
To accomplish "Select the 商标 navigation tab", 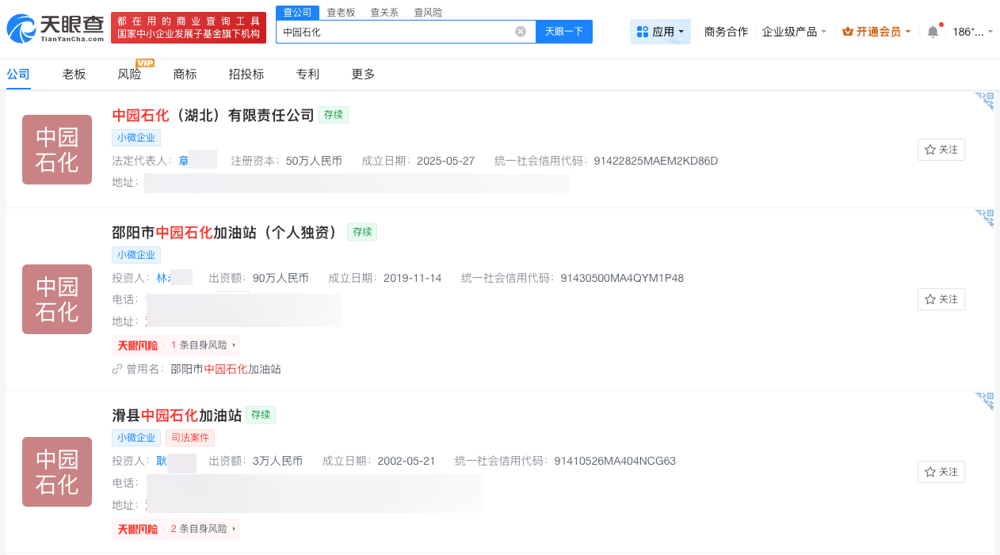I will tap(185, 74).
